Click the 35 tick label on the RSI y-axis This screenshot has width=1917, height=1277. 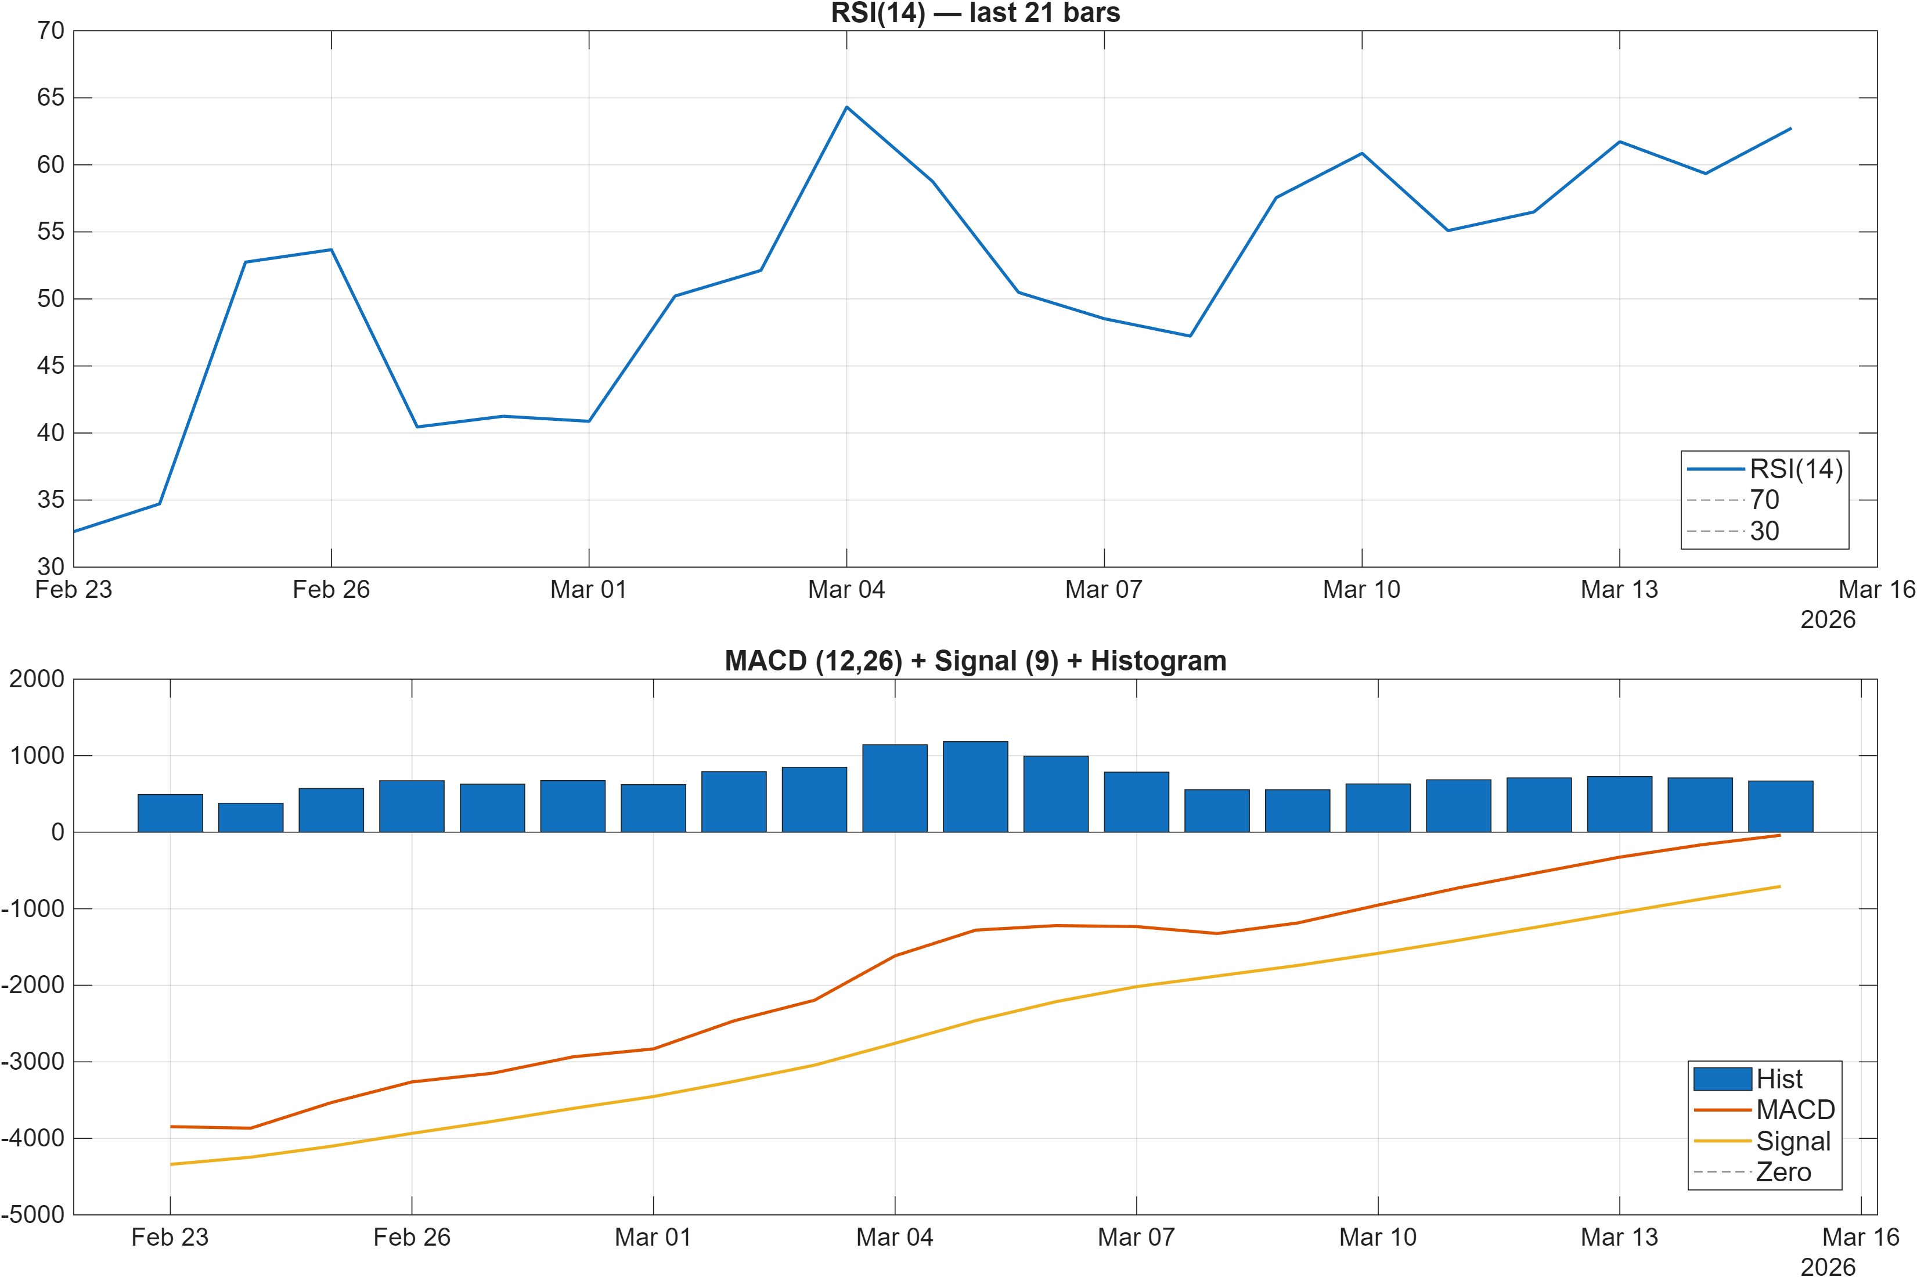pyautogui.click(x=51, y=499)
